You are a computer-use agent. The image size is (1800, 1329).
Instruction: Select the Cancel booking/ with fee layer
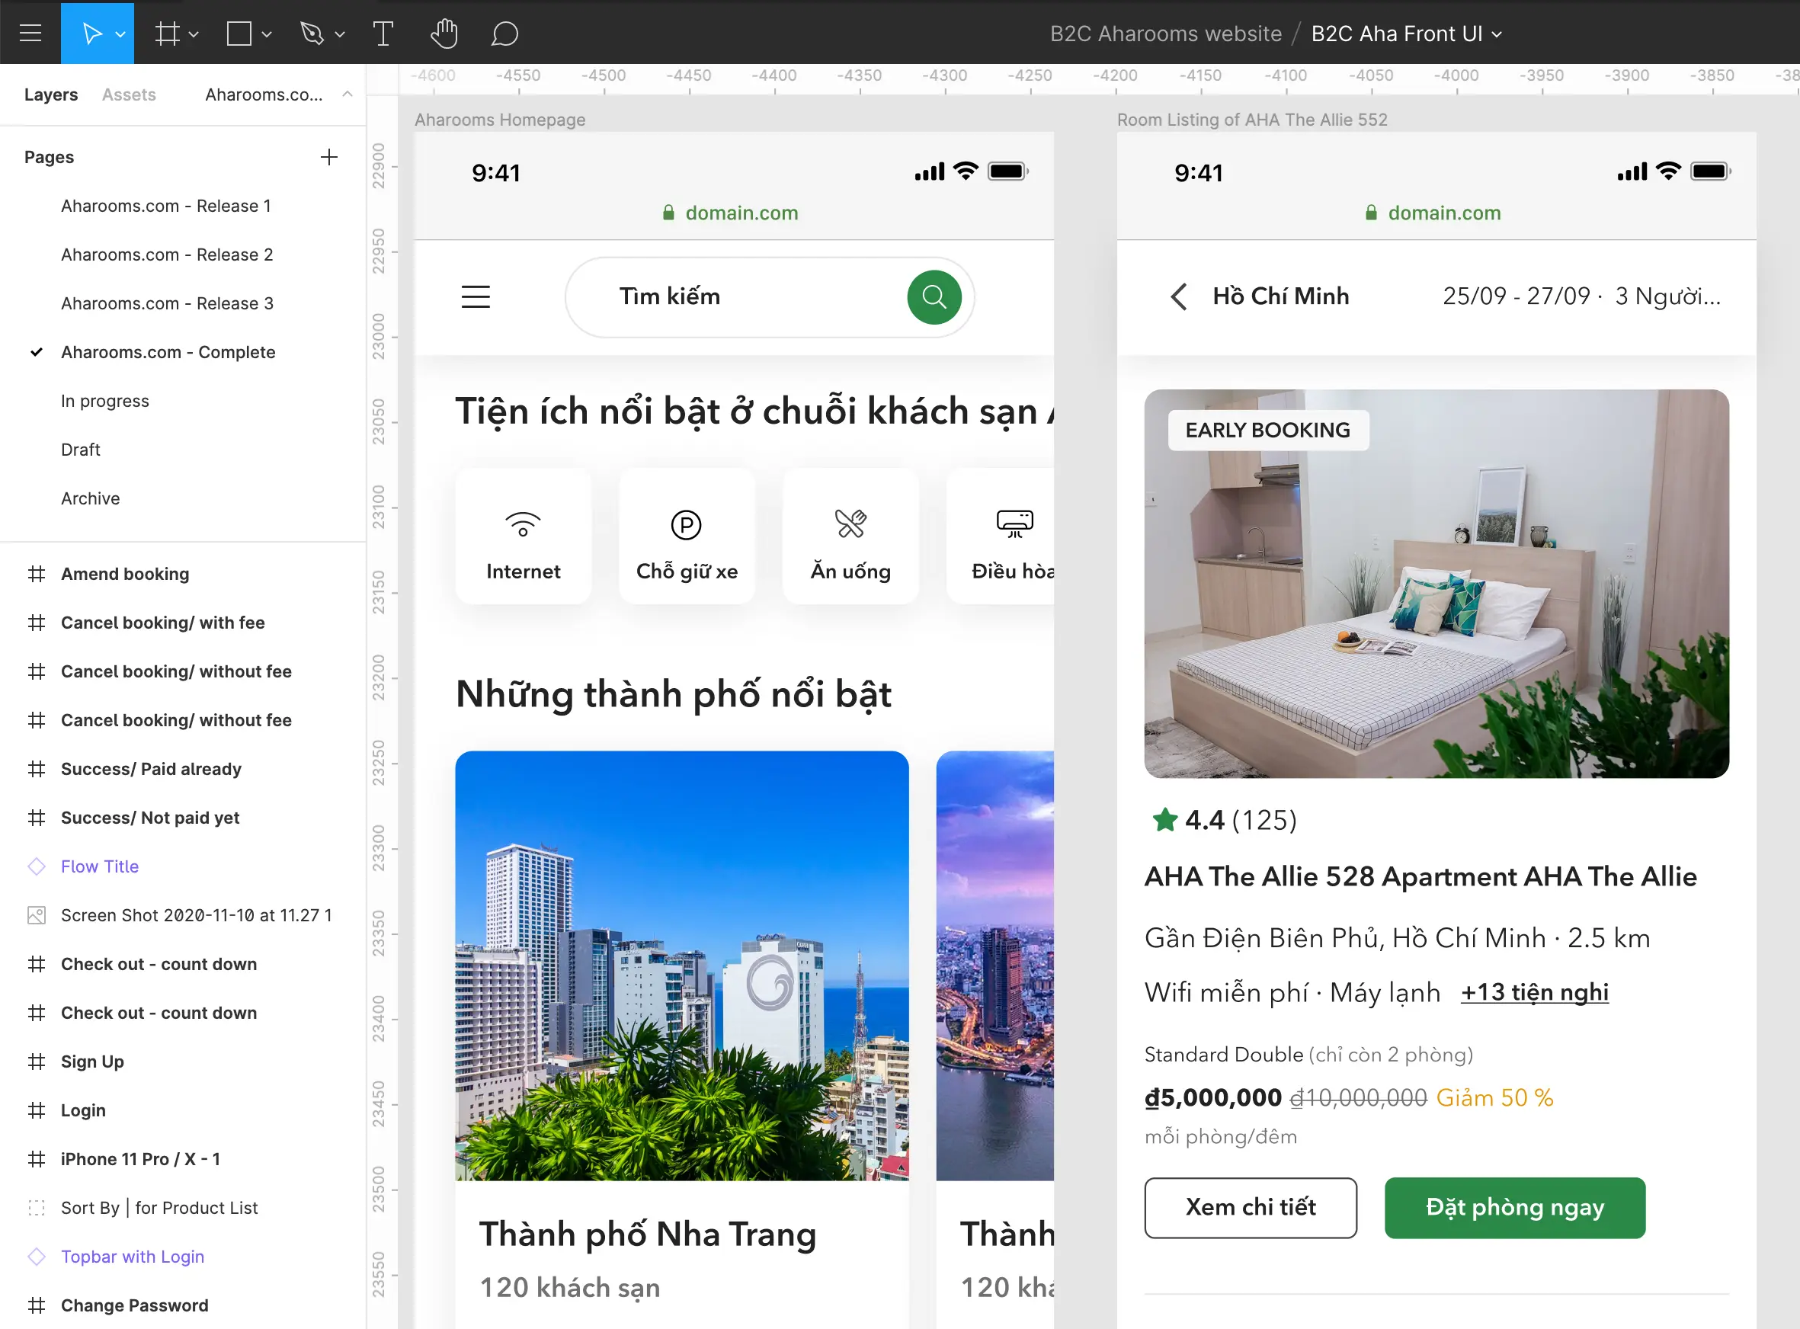(x=162, y=623)
